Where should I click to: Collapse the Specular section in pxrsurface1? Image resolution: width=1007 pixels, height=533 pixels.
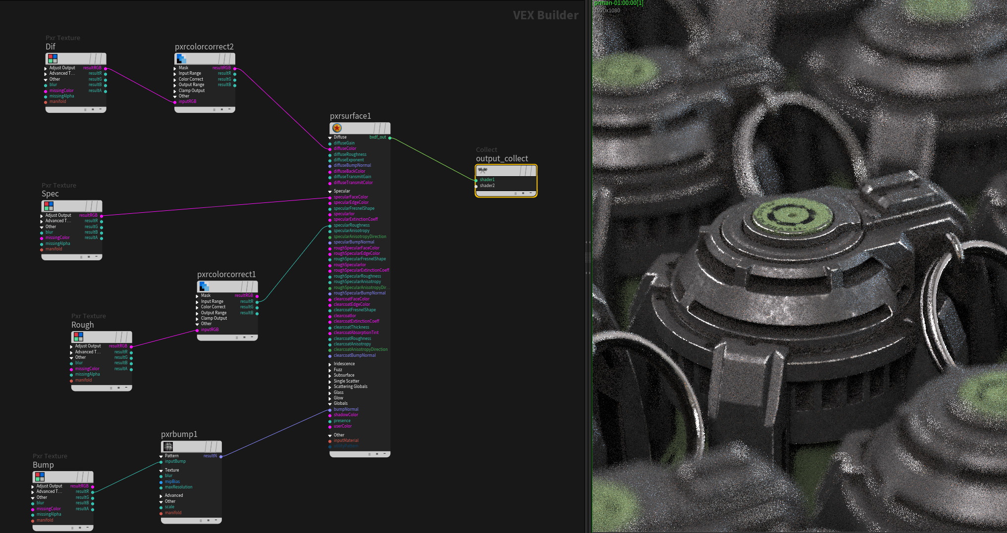tap(330, 191)
